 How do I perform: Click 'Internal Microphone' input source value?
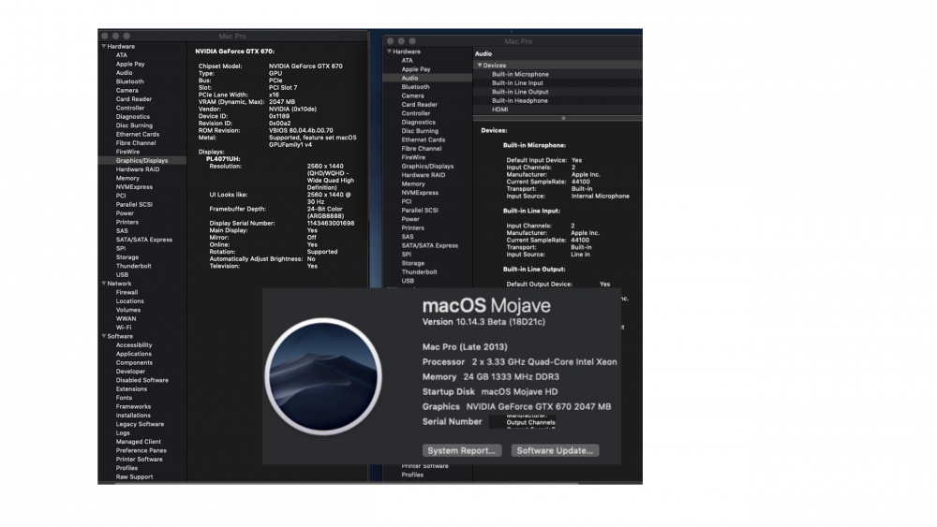600,196
